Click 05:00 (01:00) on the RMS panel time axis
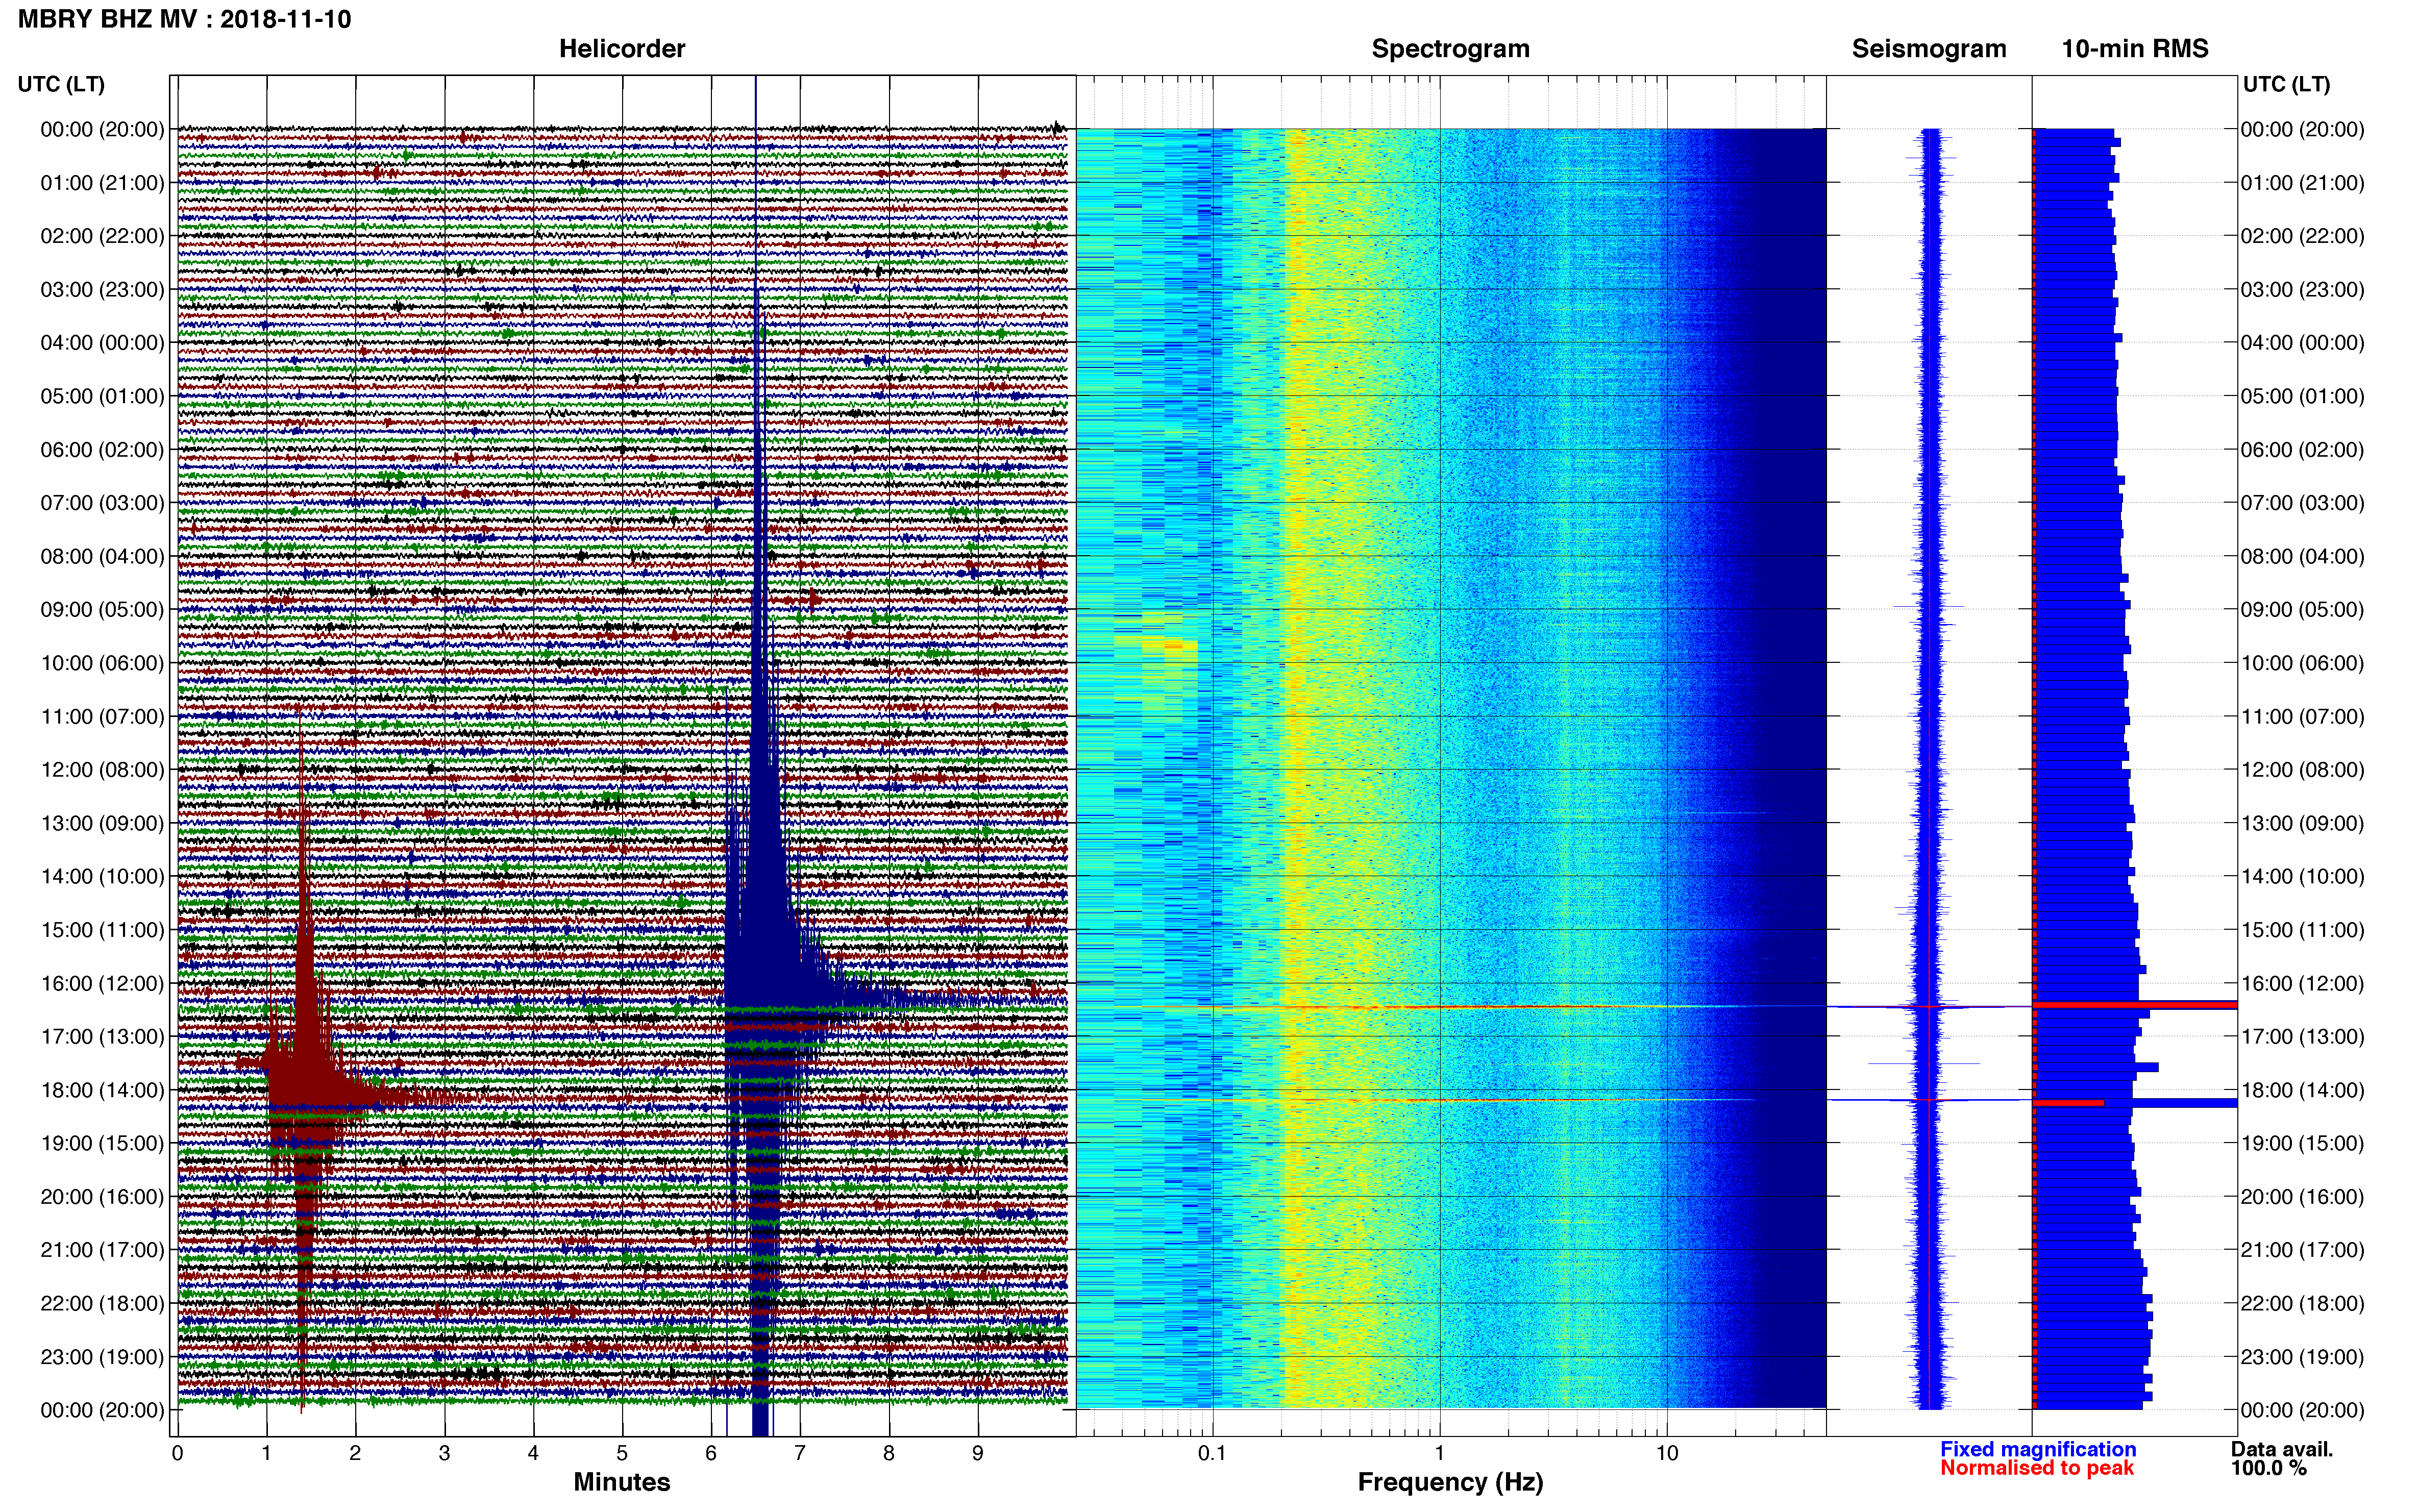2419x1512 pixels. [2302, 396]
